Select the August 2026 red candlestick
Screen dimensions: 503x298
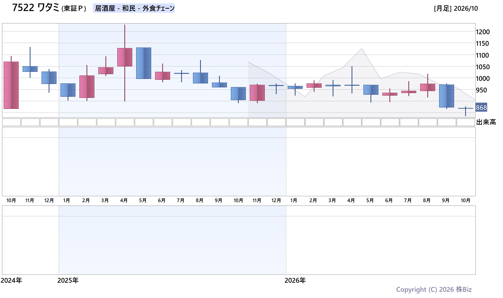(x=428, y=87)
